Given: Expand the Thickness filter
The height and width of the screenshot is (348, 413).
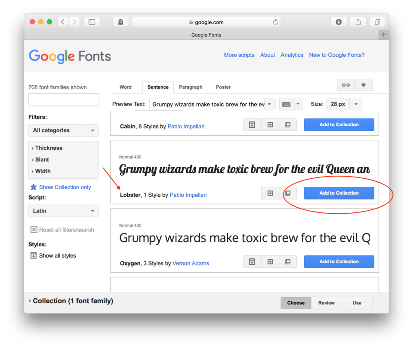Looking at the screenshot, I should [x=47, y=148].
